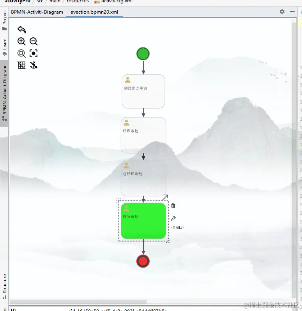Open the tool window settings gear
This screenshot has width=302, height=311.
click(282, 12)
